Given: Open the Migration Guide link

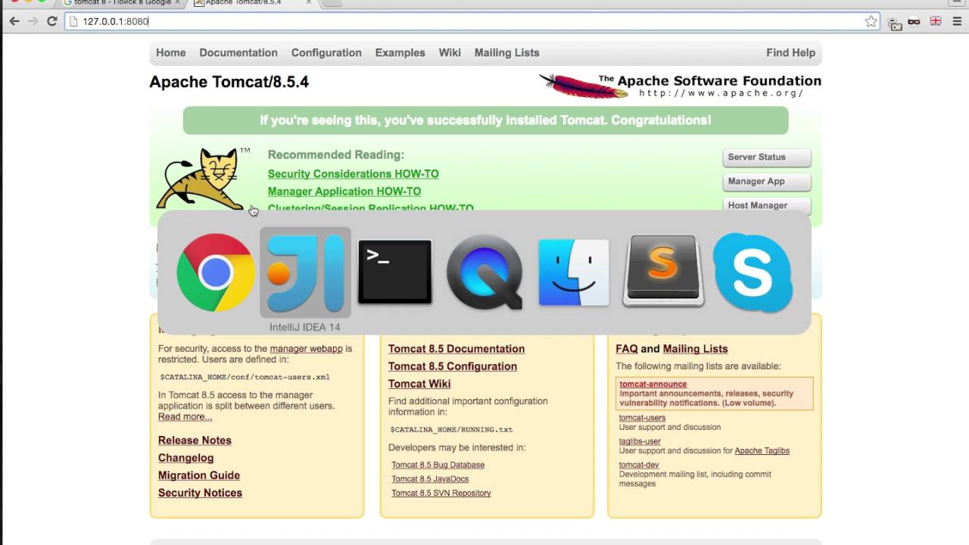Looking at the screenshot, I should pyautogui.click(x=199, y=475).
